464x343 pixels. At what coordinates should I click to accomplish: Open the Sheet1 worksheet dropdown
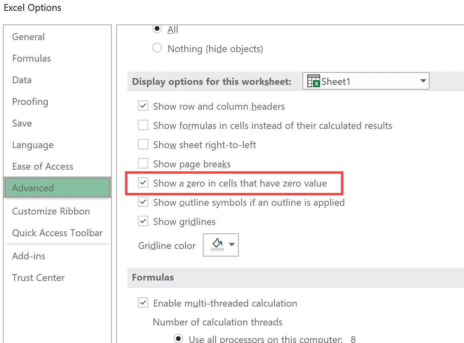366,81
